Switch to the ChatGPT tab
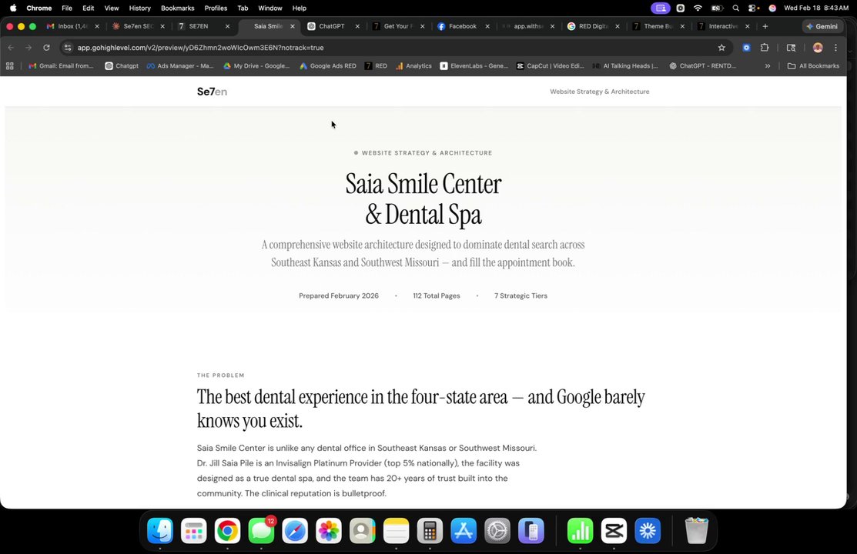 (333, 26)
